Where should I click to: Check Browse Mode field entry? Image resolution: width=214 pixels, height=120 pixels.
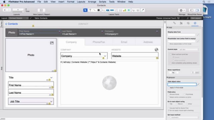(x=169, y=94)
